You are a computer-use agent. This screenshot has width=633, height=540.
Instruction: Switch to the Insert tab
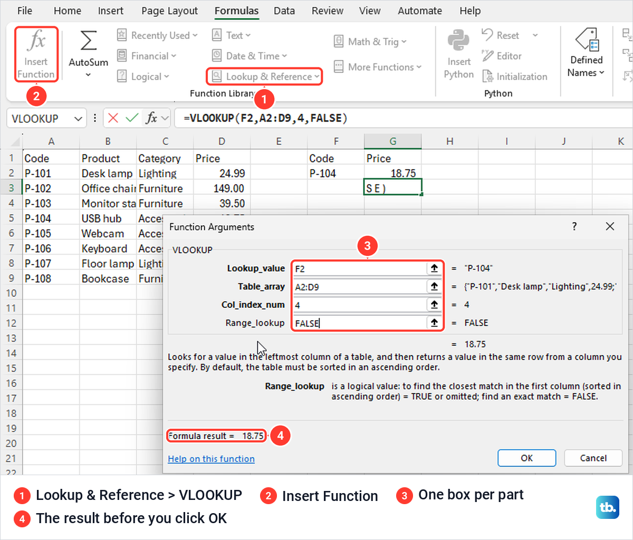[x=110, y=11]
